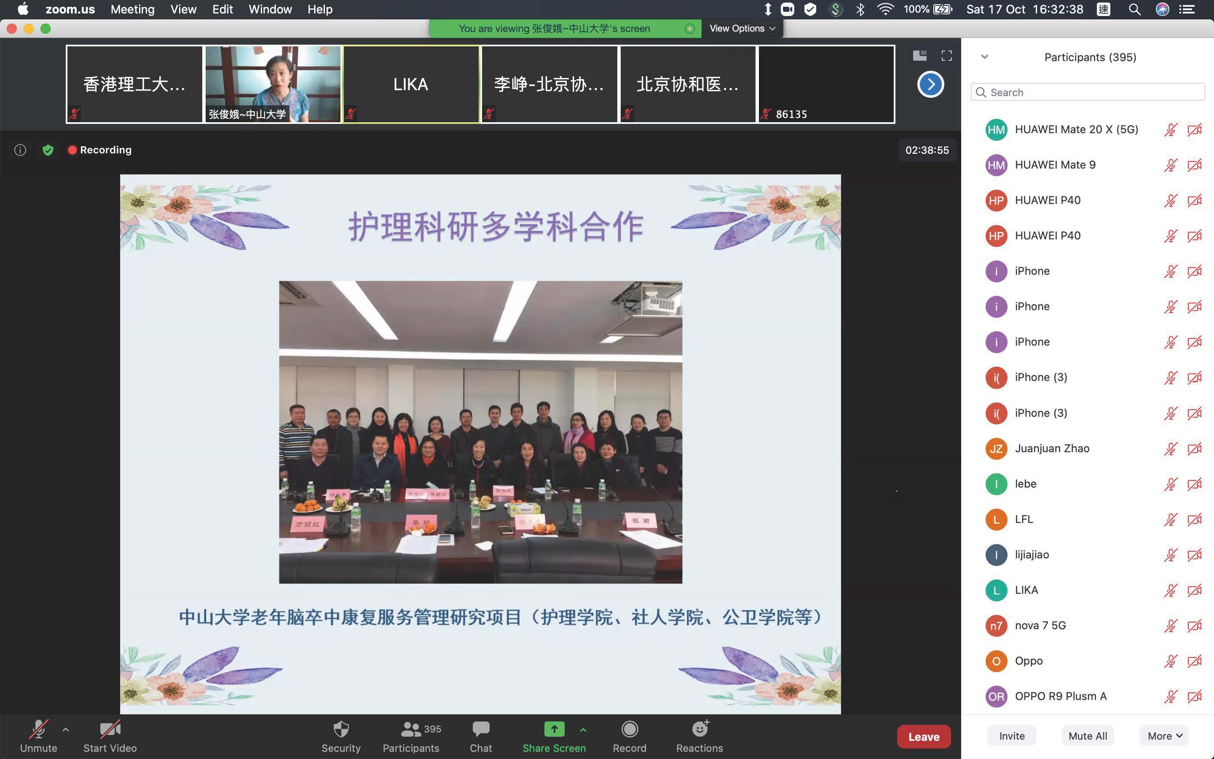
Task: Open the Chat bubble icon
Action: click(480, 729)
